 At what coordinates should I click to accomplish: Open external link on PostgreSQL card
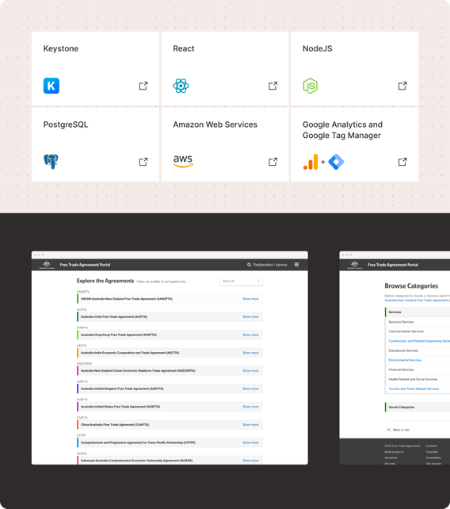point(143,162)
